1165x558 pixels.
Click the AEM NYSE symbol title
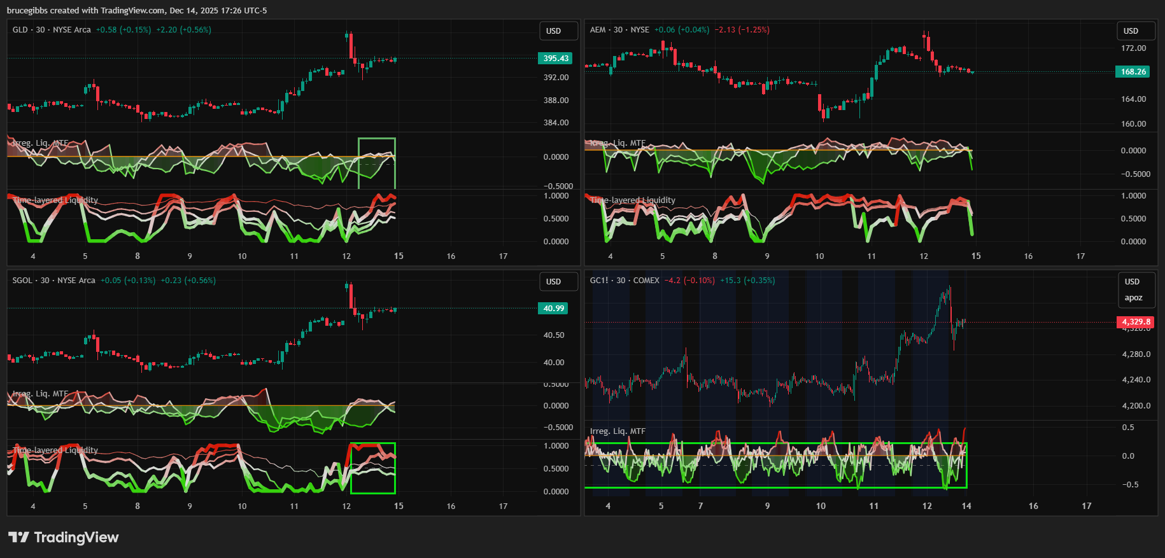619,30
